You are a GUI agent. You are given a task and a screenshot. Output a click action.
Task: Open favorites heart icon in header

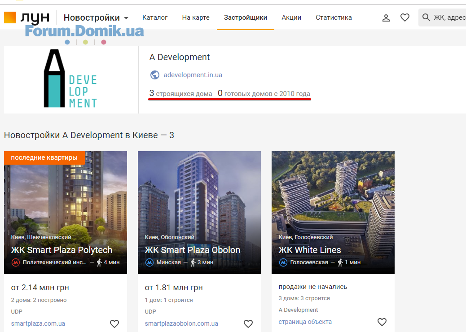click(405, 17)
